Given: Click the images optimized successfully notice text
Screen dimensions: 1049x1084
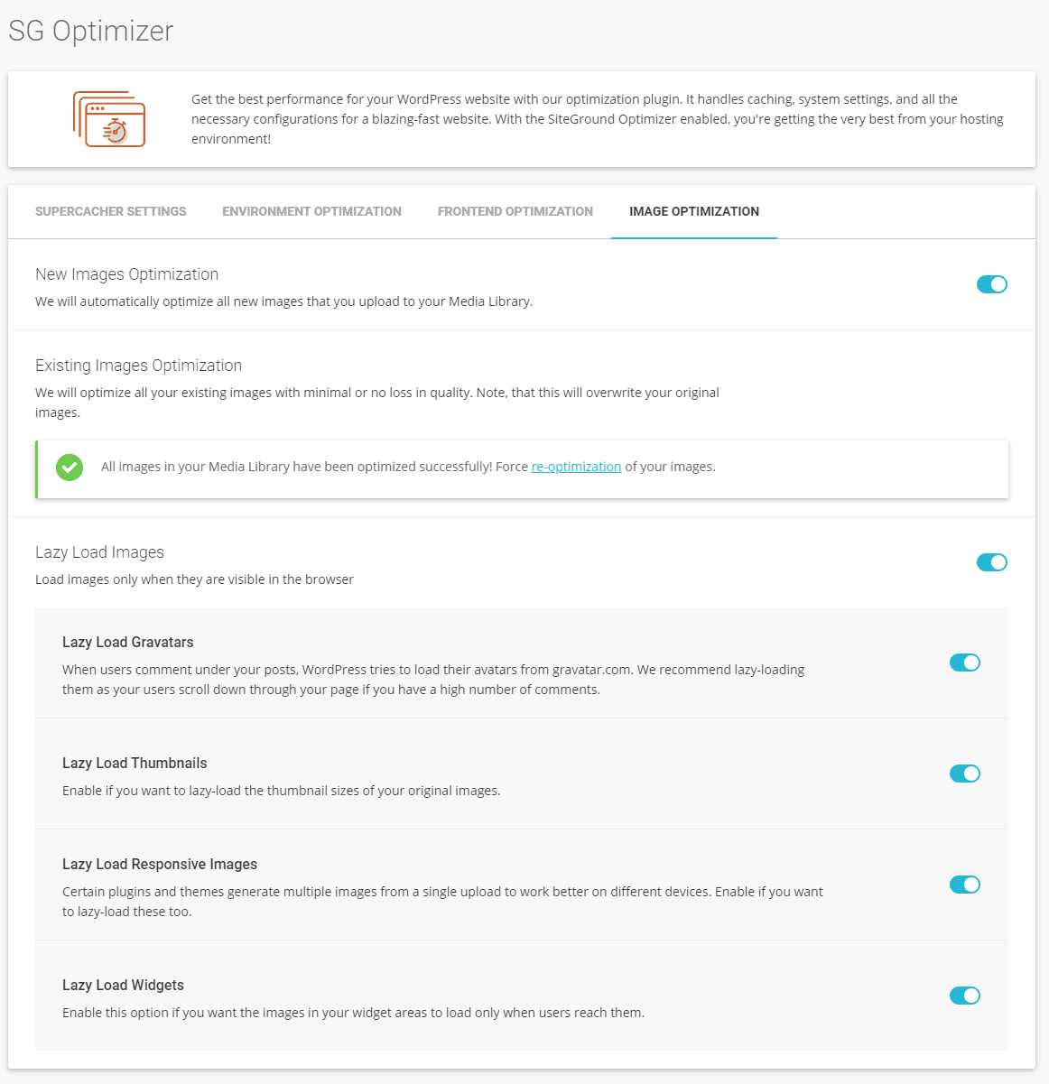Looking at the screenshot, I should click(408, 467).
